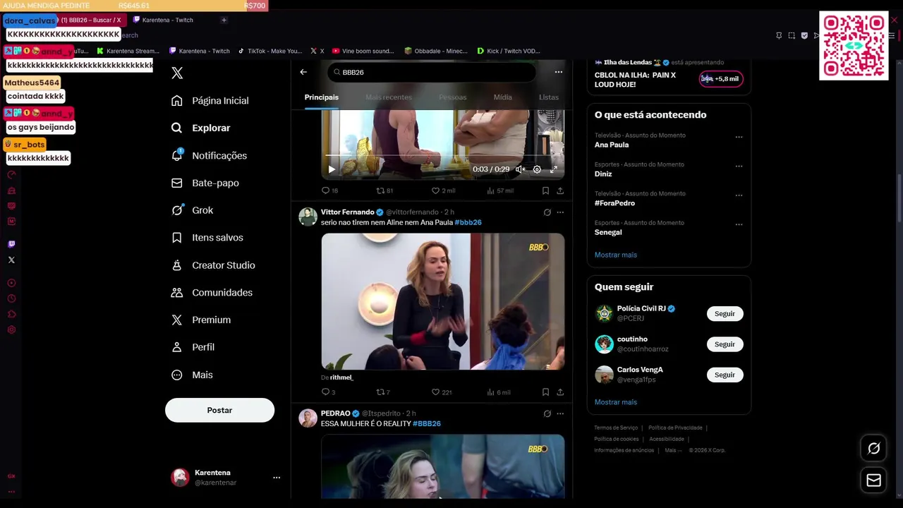
Task: Open Creator Studio
Action: 213,265
